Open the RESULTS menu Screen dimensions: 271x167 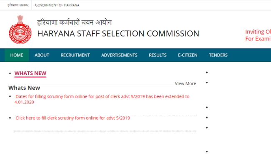[x=158, y=55]
